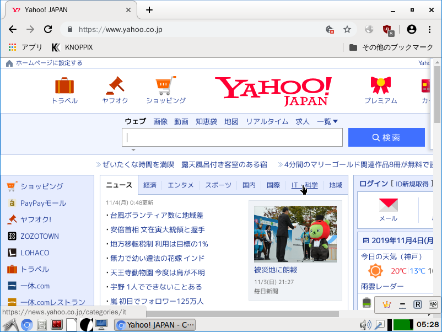Open the Chrome three-dot menu

[429, 29]
